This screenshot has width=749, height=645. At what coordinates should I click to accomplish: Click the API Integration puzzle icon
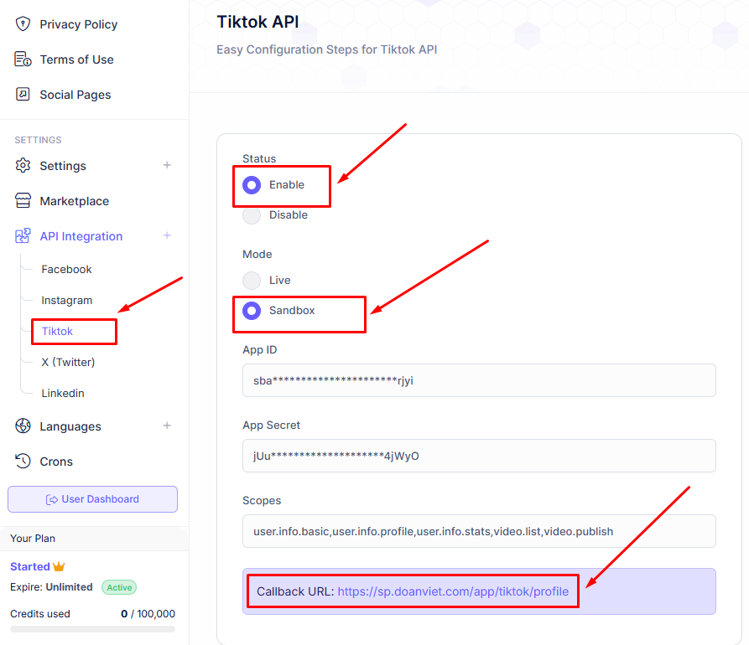coord(23,235)
